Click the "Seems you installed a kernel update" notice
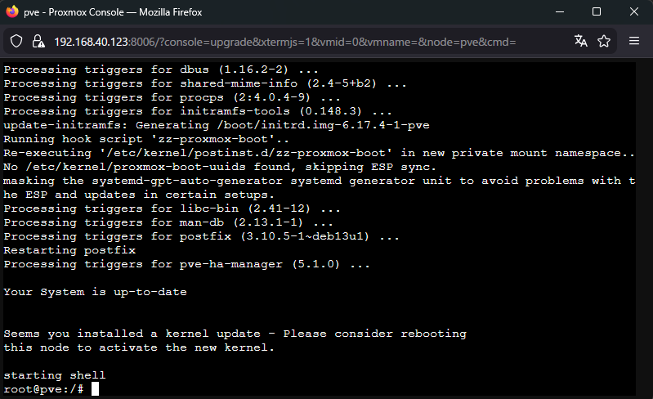Screen dimensions: 653x399 (x=235, y=334)
